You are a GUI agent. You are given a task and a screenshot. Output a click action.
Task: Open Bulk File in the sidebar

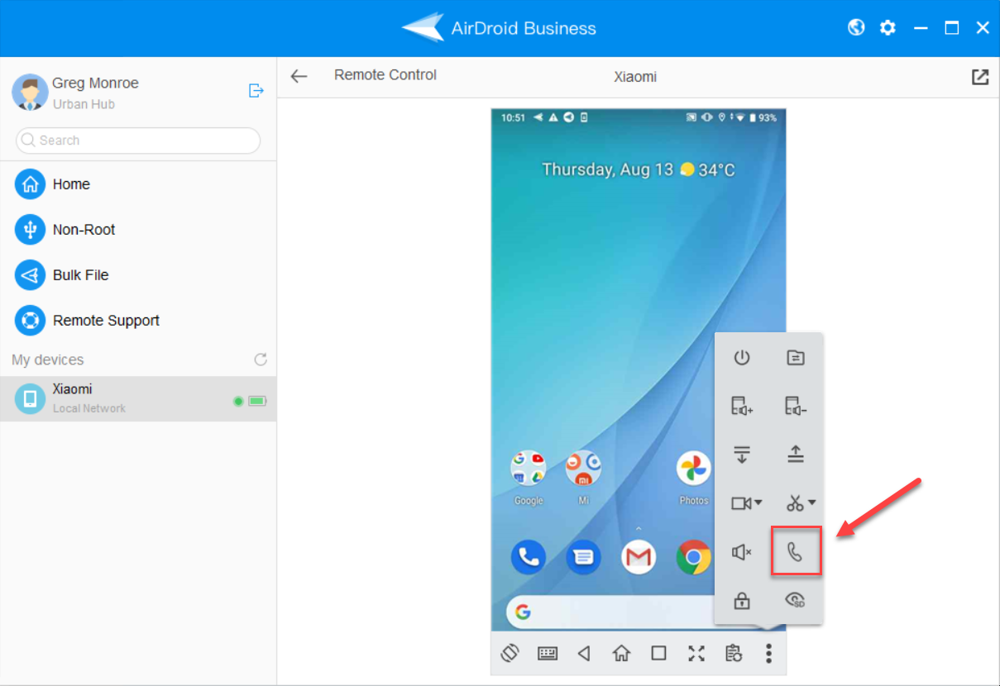click(x=138, y=275)
